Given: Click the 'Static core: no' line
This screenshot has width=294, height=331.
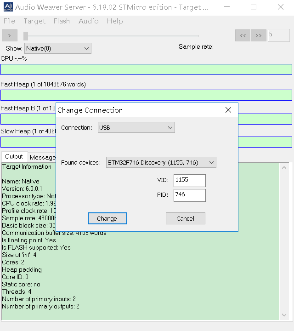Looking at the screenshot, I should pyautogui.click(x=21, y=284).
